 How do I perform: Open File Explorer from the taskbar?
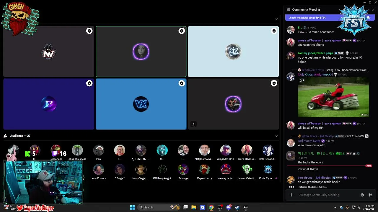click(194, 207)
